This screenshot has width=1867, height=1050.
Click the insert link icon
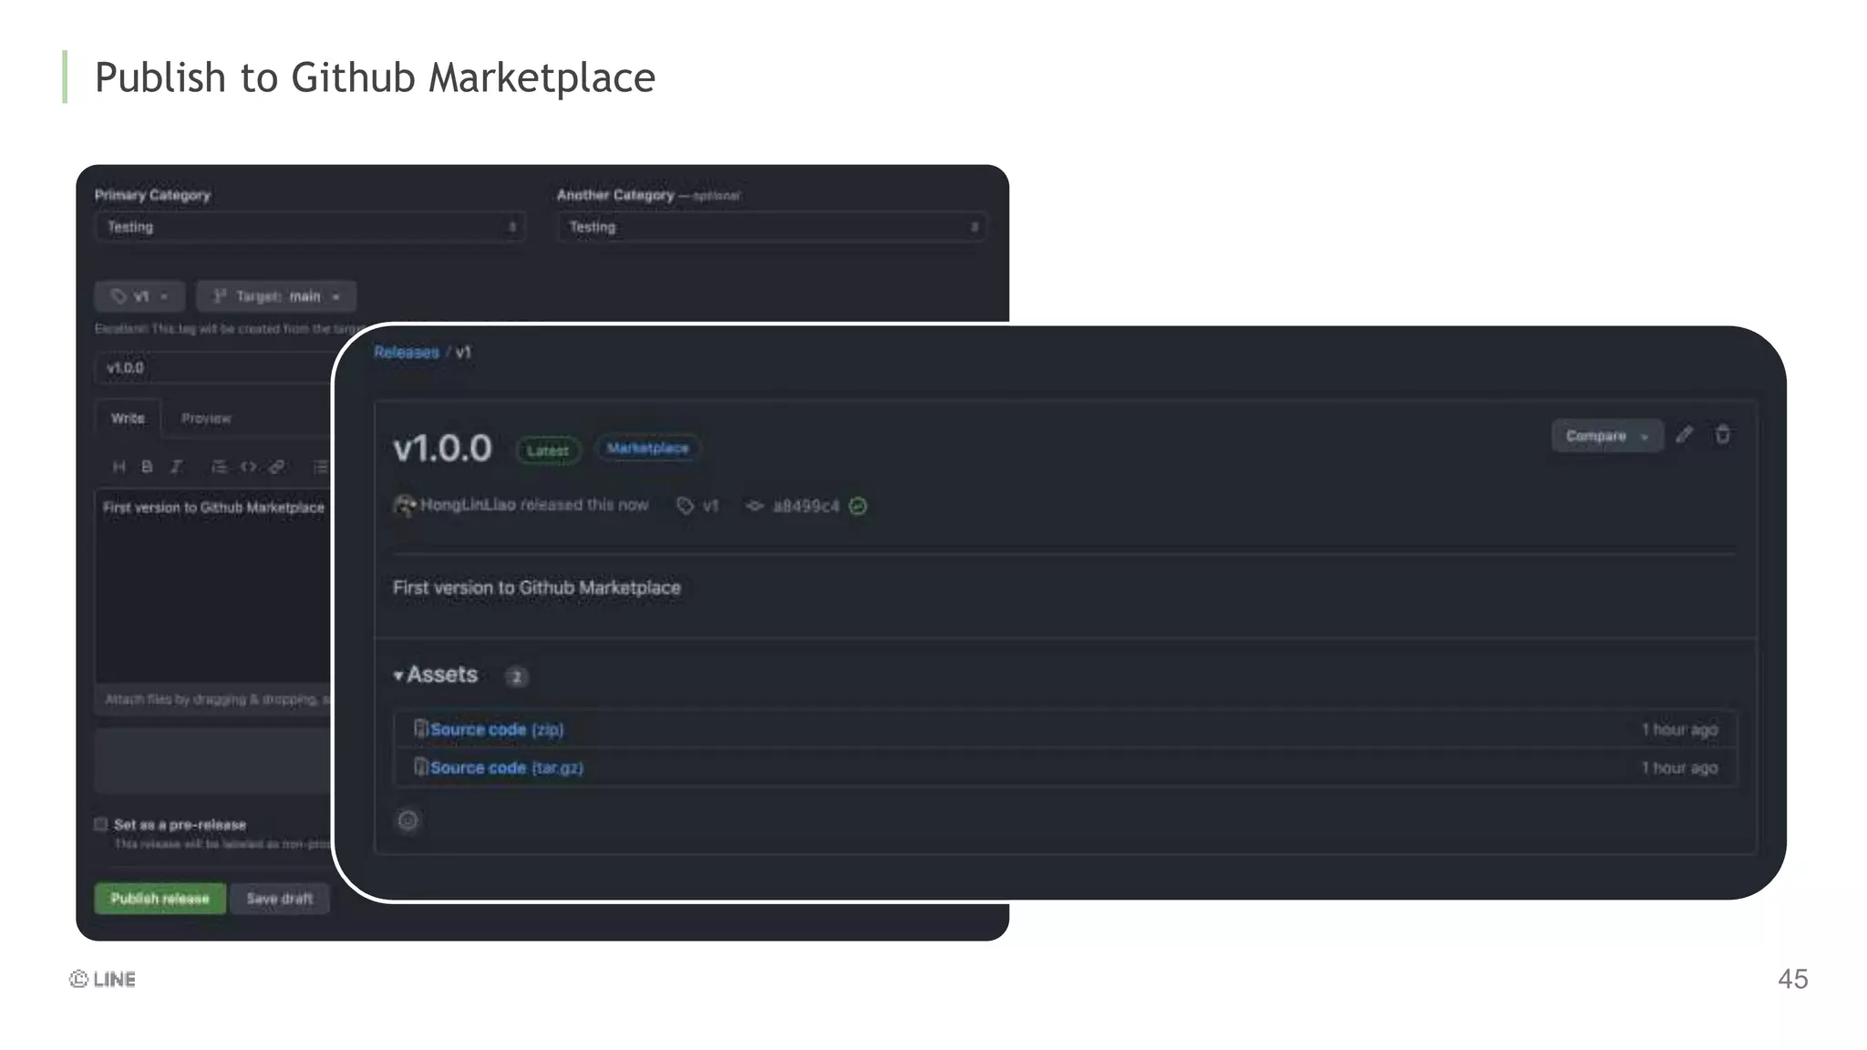tap(276, 467)
